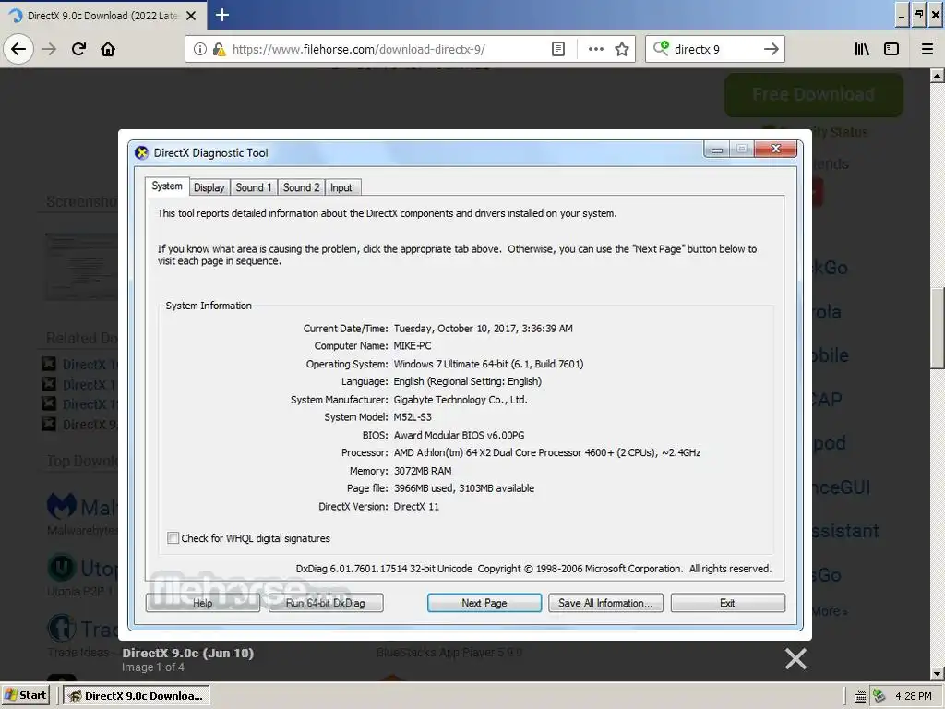Close the DirectX 9.0c Download tab
Image resolution: width=945 pixels, height=709 pixels.
(191, 16)
